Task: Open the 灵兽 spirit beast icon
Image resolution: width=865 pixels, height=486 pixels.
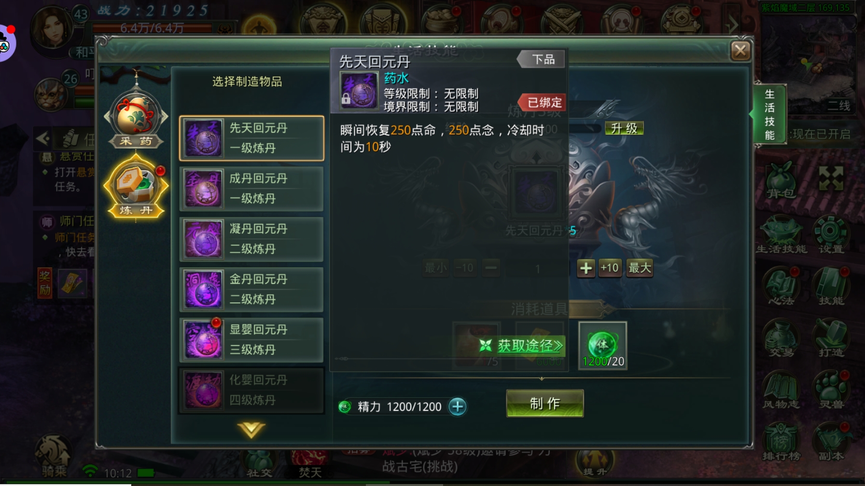Action: click(x=831, y=390)
